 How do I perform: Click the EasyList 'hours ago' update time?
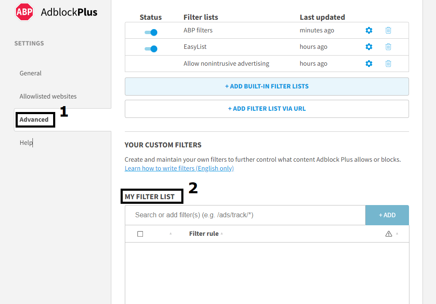click(313, 47)
